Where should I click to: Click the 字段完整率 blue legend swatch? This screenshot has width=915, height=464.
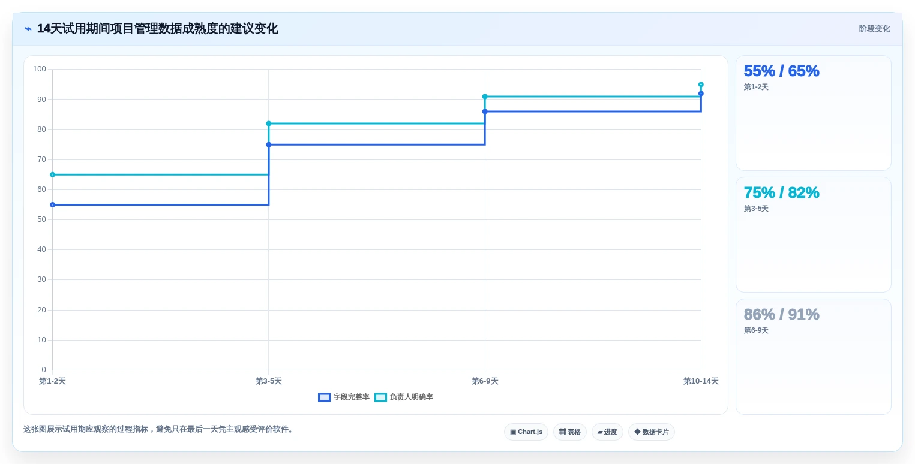click(x=325, y=397)
